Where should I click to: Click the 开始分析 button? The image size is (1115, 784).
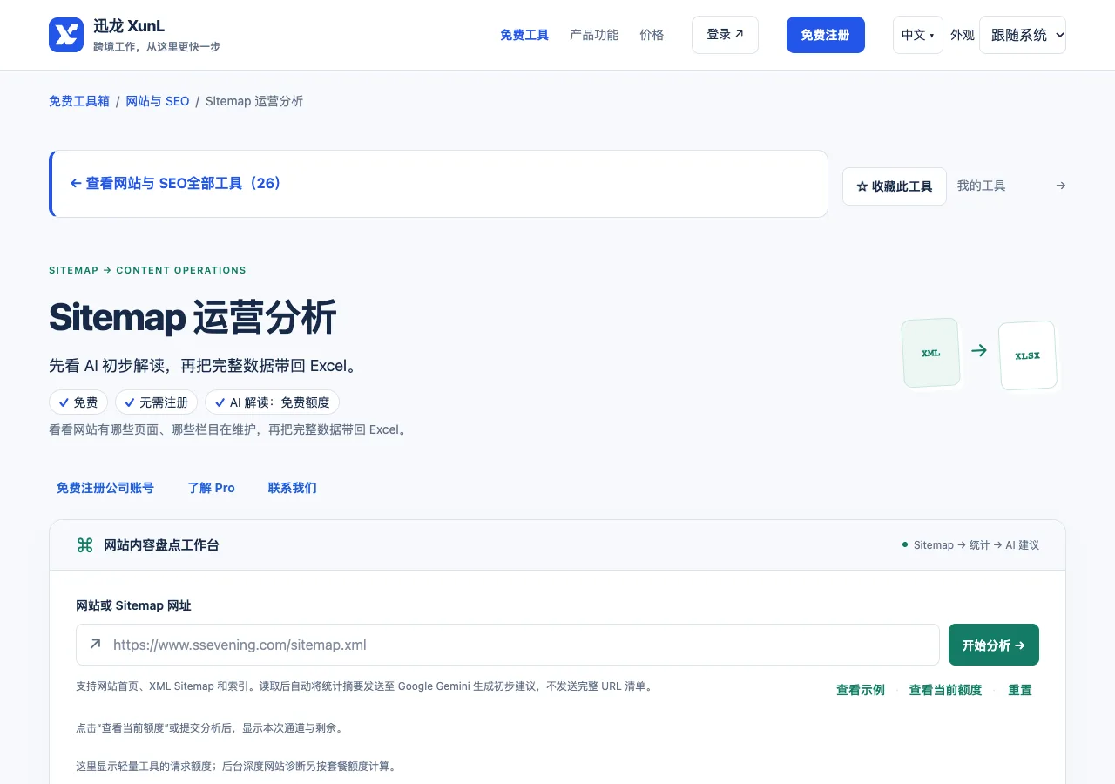994,645
